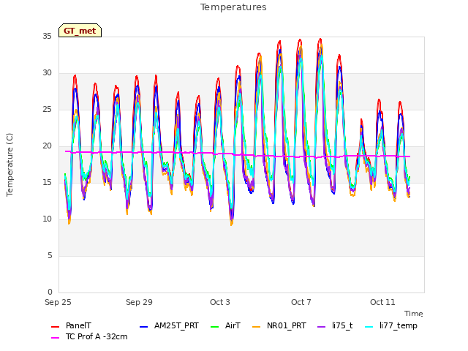
Task: Click the 30 y-axis tick label
Action: tap(47, 73)
